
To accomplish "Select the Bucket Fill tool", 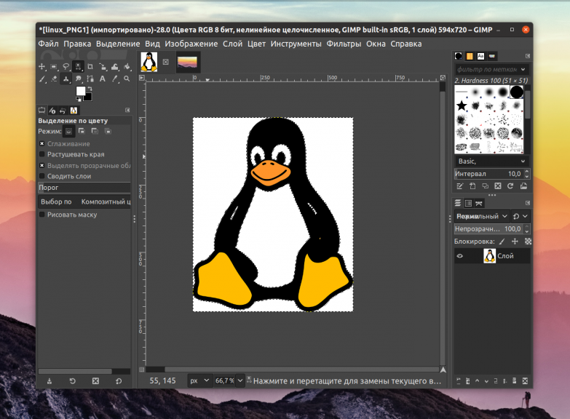I will [127, 66].
